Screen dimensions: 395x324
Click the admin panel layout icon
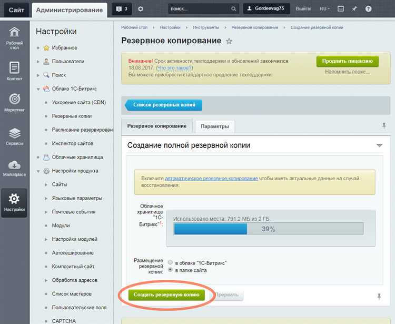(341, 9)
